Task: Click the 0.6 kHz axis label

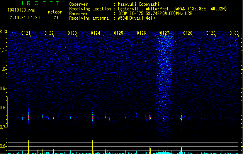Action: click(3, 146)
